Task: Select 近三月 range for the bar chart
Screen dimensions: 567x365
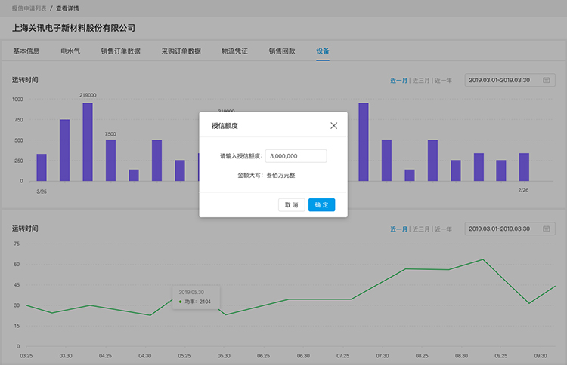Action: click(420, 80)
